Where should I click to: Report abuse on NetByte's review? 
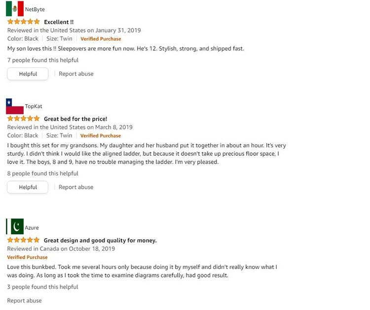click(x=76, y=74)
